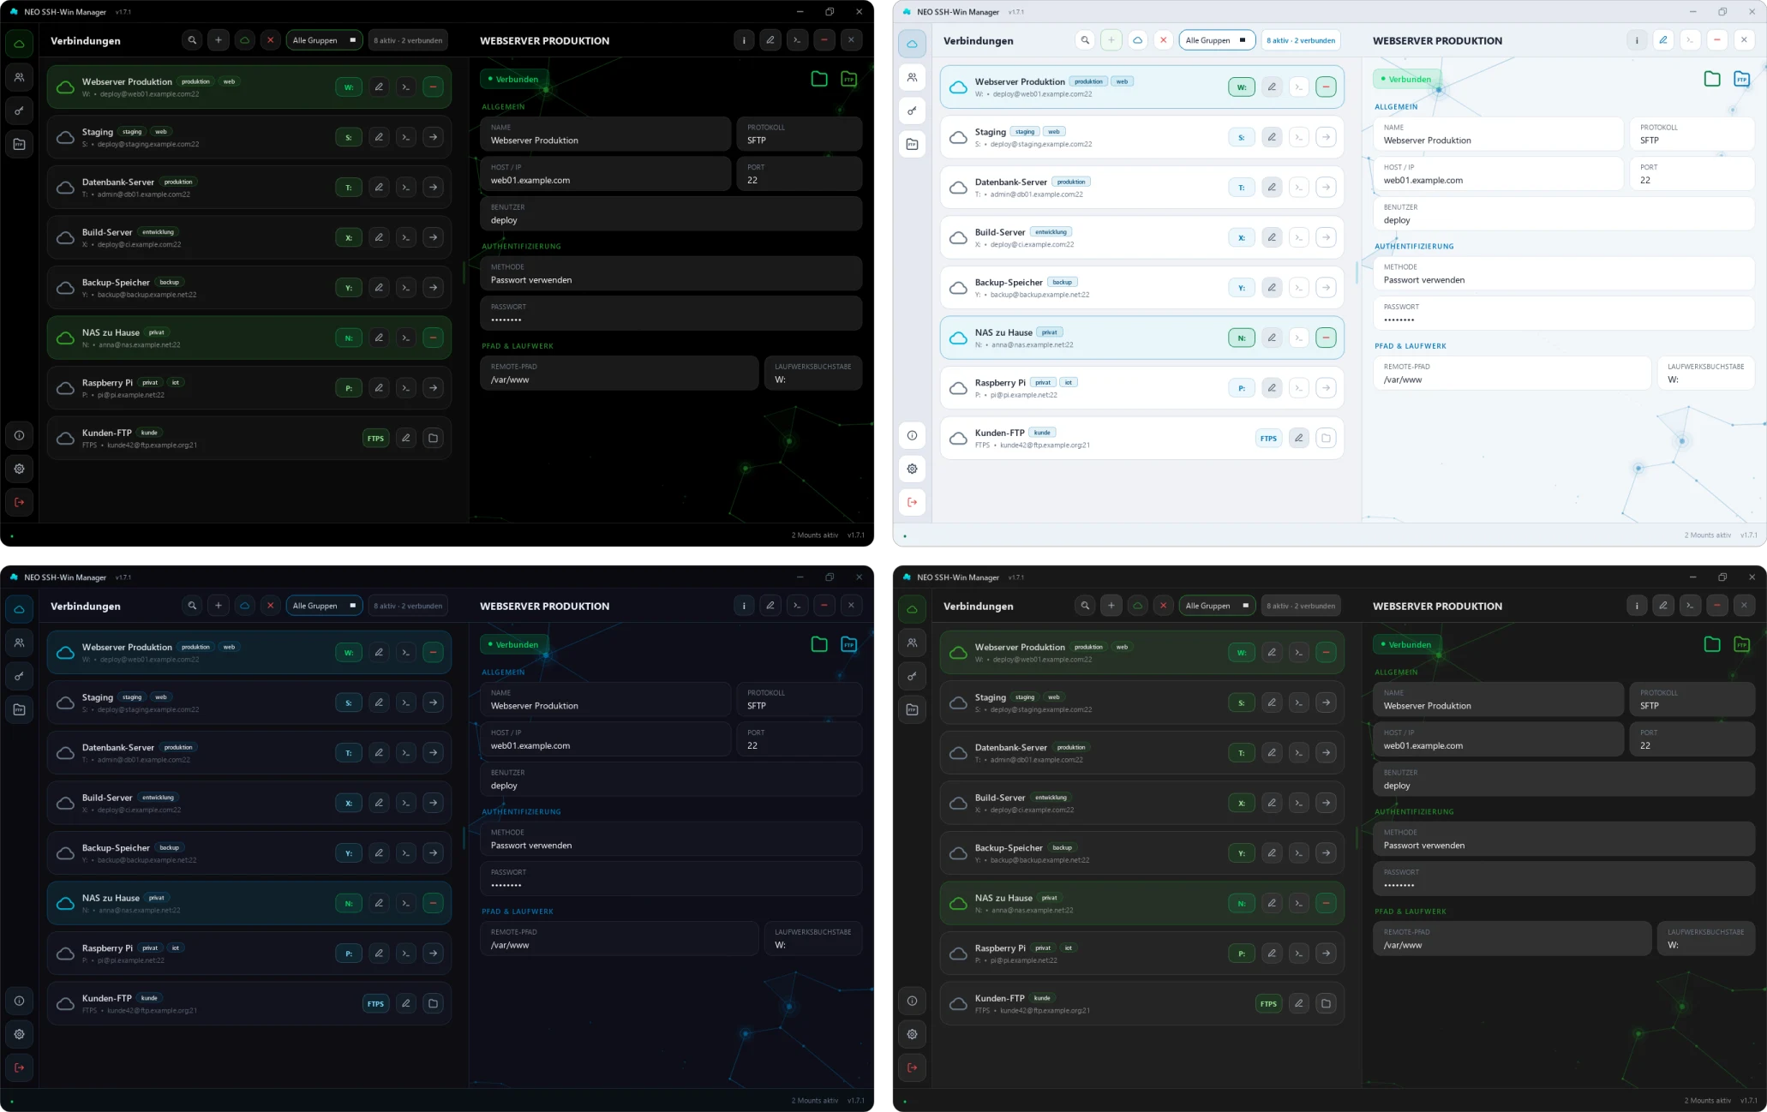1767x1112 pixels.
Task: Open green folder icon in top-left detail panel
Action: 819,79
